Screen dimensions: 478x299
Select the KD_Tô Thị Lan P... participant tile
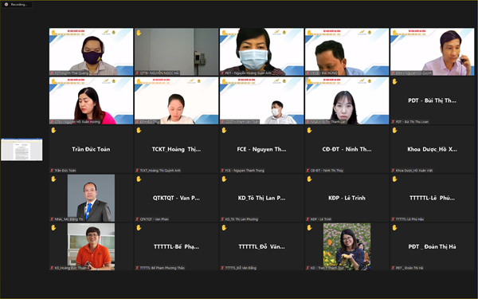[261, 198]
